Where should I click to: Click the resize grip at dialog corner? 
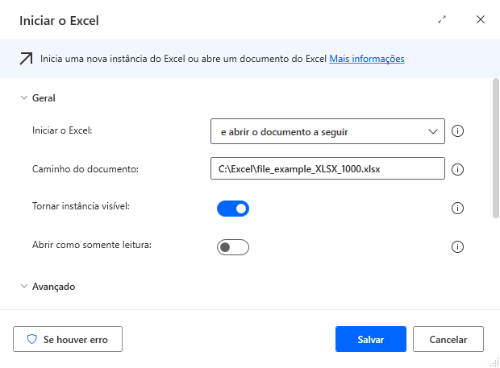tap(494, 362)
